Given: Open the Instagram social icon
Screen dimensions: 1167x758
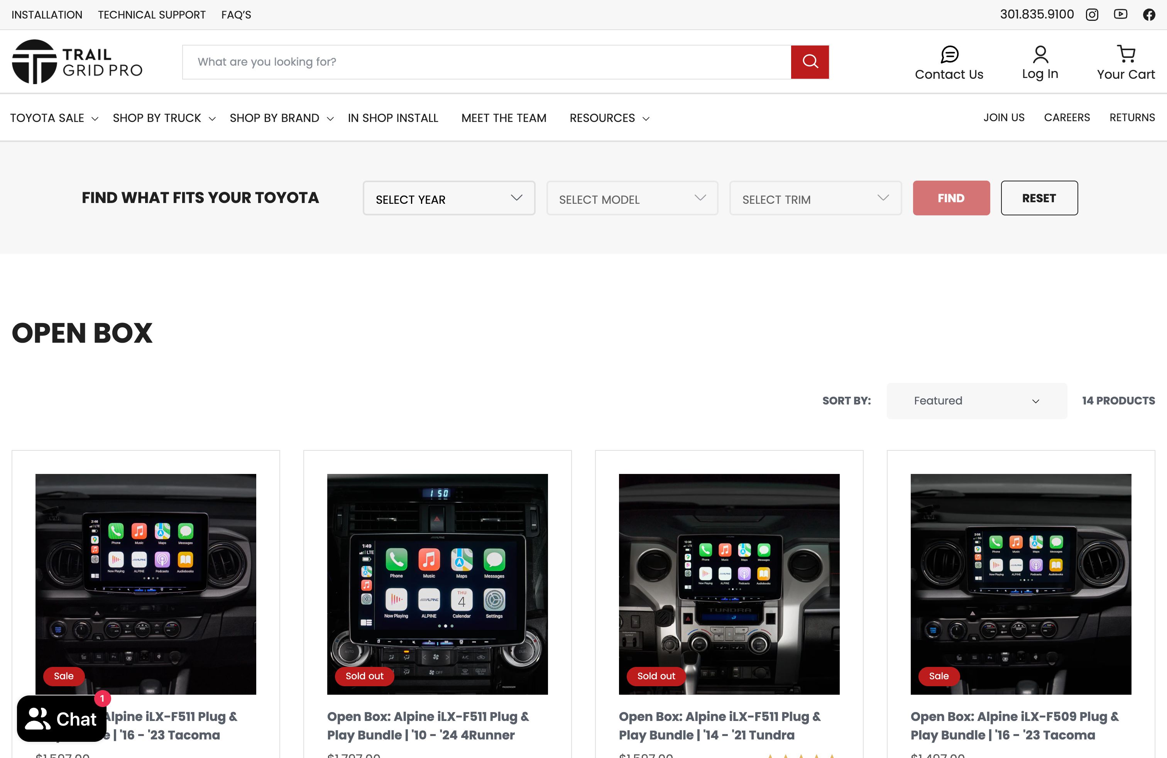Looking at the screenshot, I should click(1092, 14).
